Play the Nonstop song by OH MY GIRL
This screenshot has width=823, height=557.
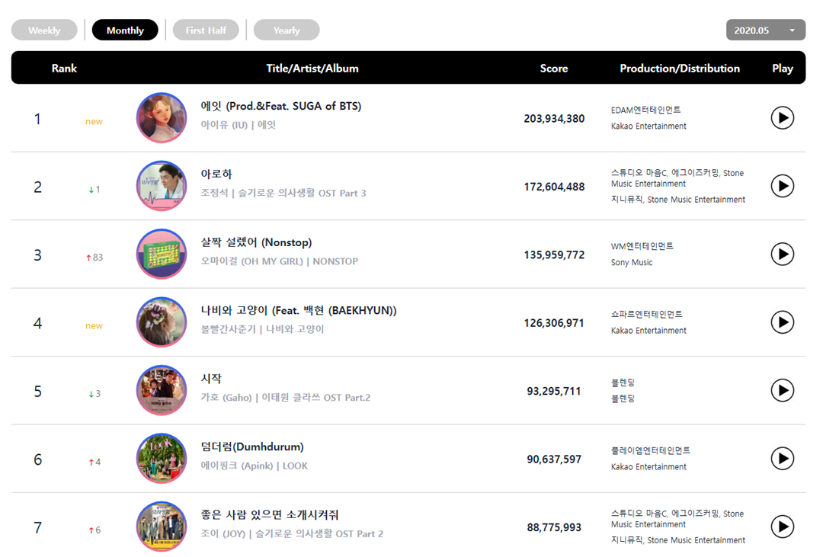coord(782,254)
